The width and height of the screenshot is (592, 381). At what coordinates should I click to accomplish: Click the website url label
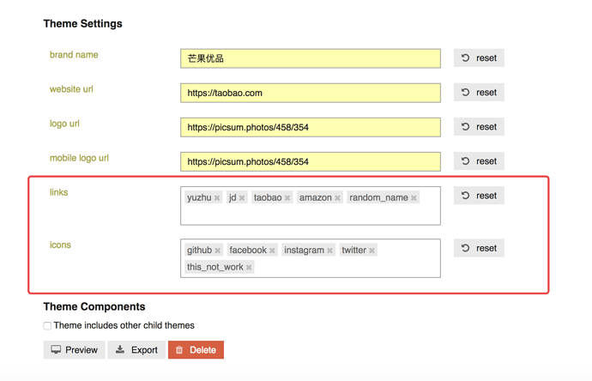pos(71,89)
